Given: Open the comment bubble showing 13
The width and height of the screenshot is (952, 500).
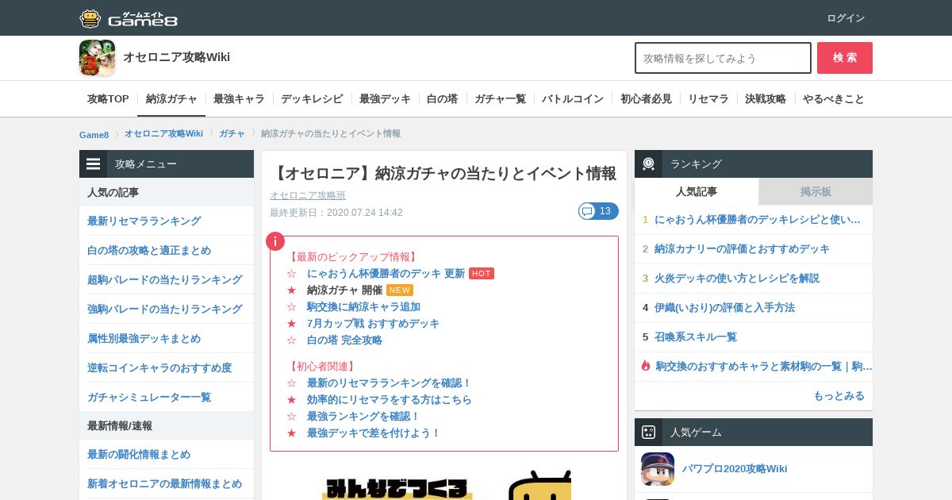Looking at the screenshot, I should [598, 211].
